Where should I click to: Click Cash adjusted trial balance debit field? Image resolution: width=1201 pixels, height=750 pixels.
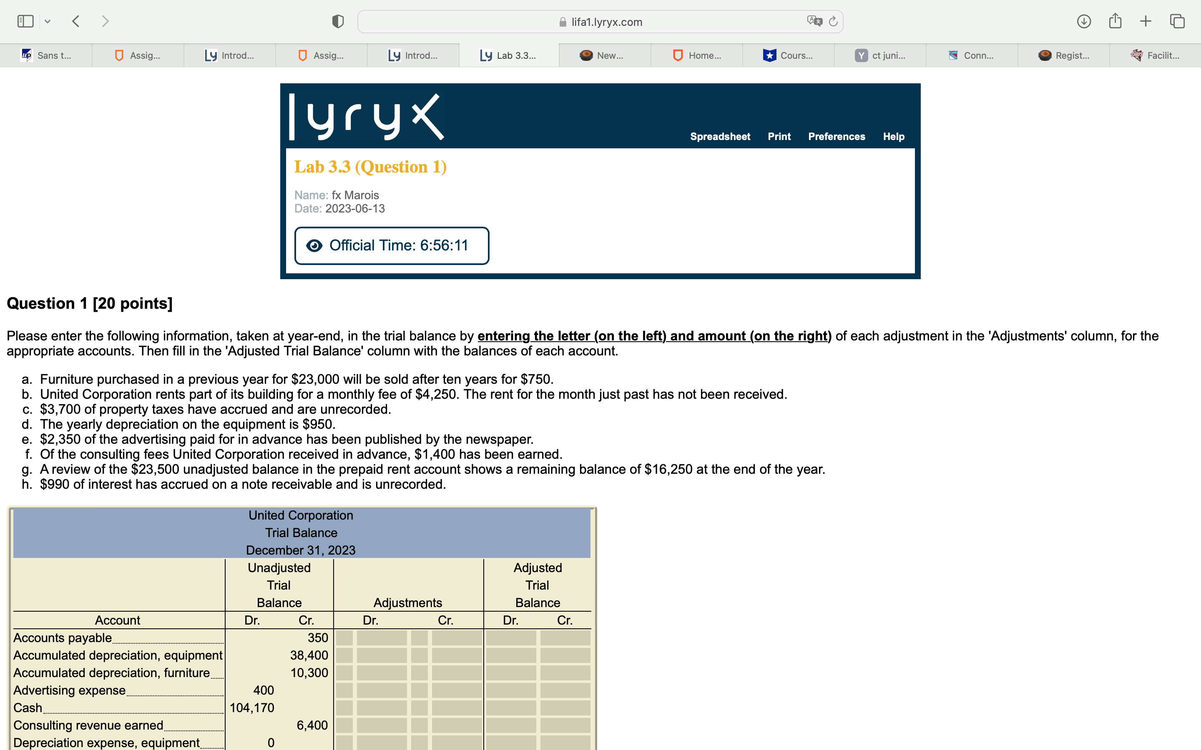511,708
